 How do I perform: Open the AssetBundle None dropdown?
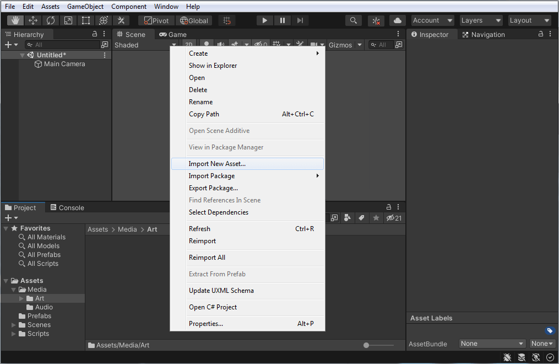[492, 343]
